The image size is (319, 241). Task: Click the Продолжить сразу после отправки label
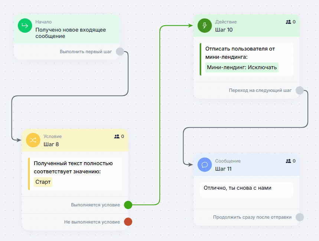pos(252,217)
